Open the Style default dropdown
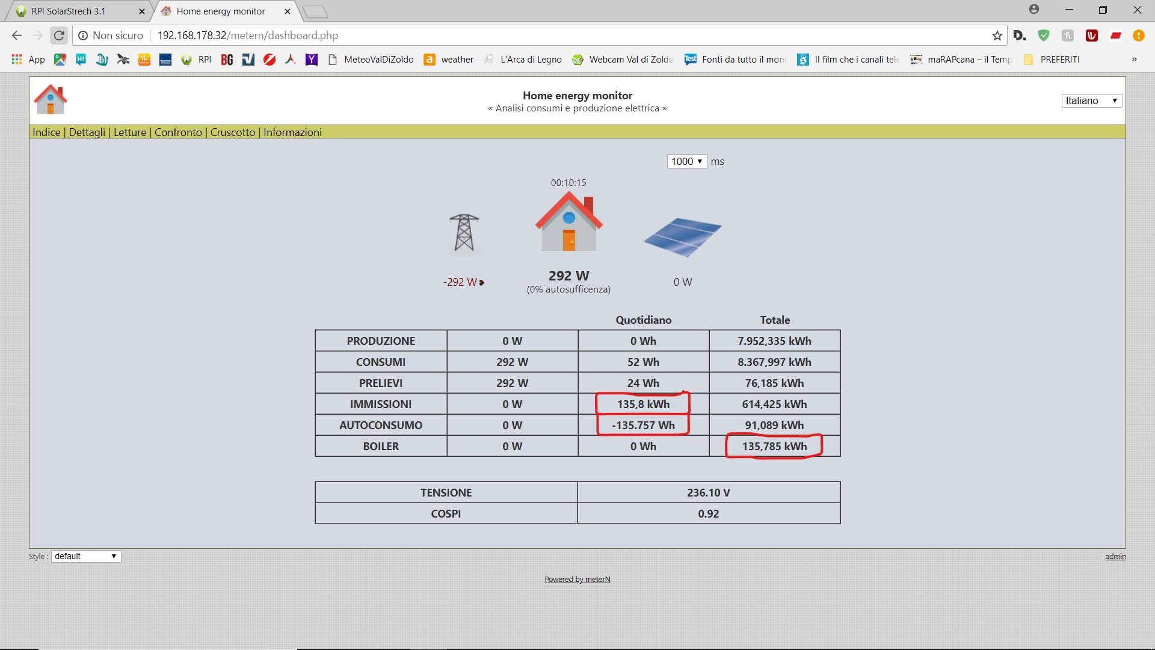Image resolution: width=1155 pixels, height=650 pixels. (85, 556)
